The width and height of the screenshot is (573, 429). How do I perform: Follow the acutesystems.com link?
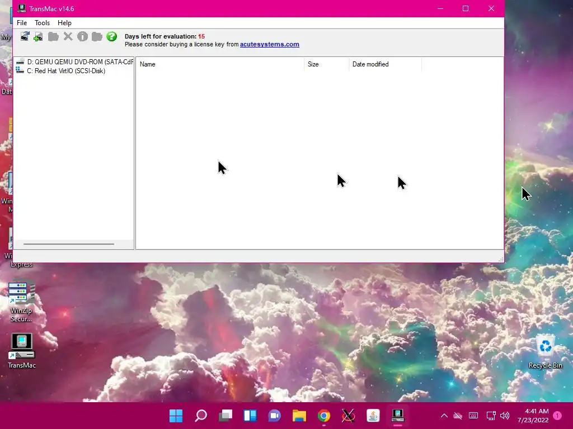[269, 44]
